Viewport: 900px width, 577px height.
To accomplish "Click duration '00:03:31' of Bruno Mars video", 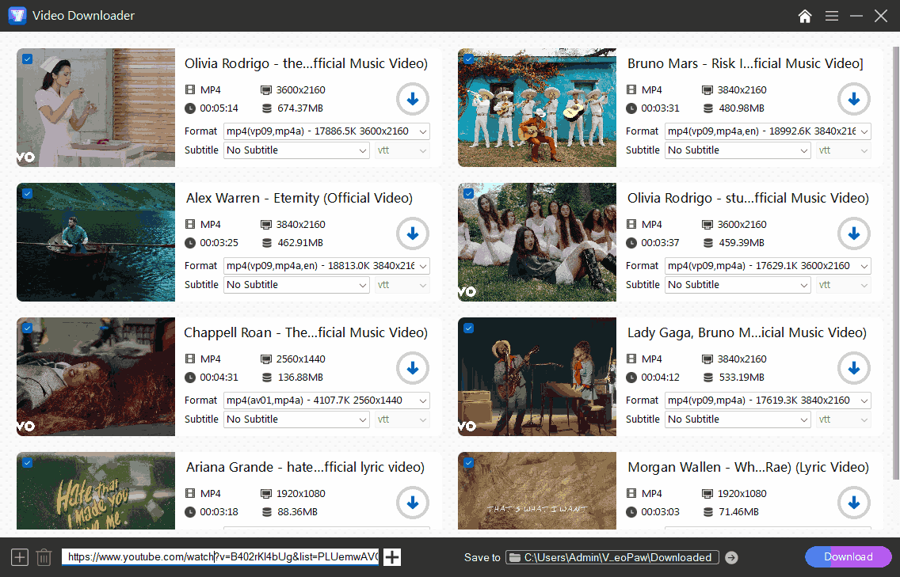I will [660, 108].
